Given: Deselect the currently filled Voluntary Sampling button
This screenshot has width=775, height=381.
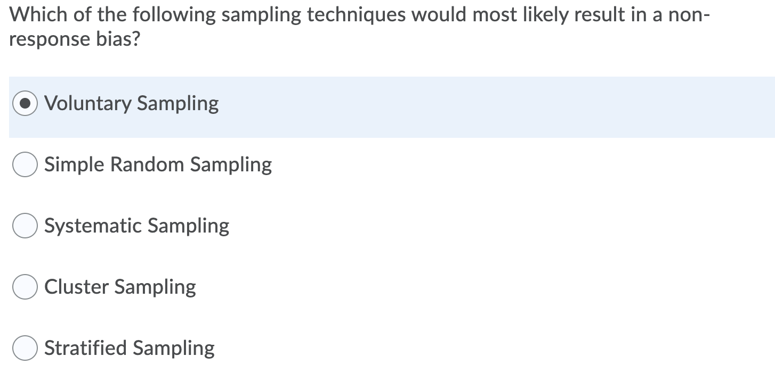Looking at the screenshot, I should [25, 103].
